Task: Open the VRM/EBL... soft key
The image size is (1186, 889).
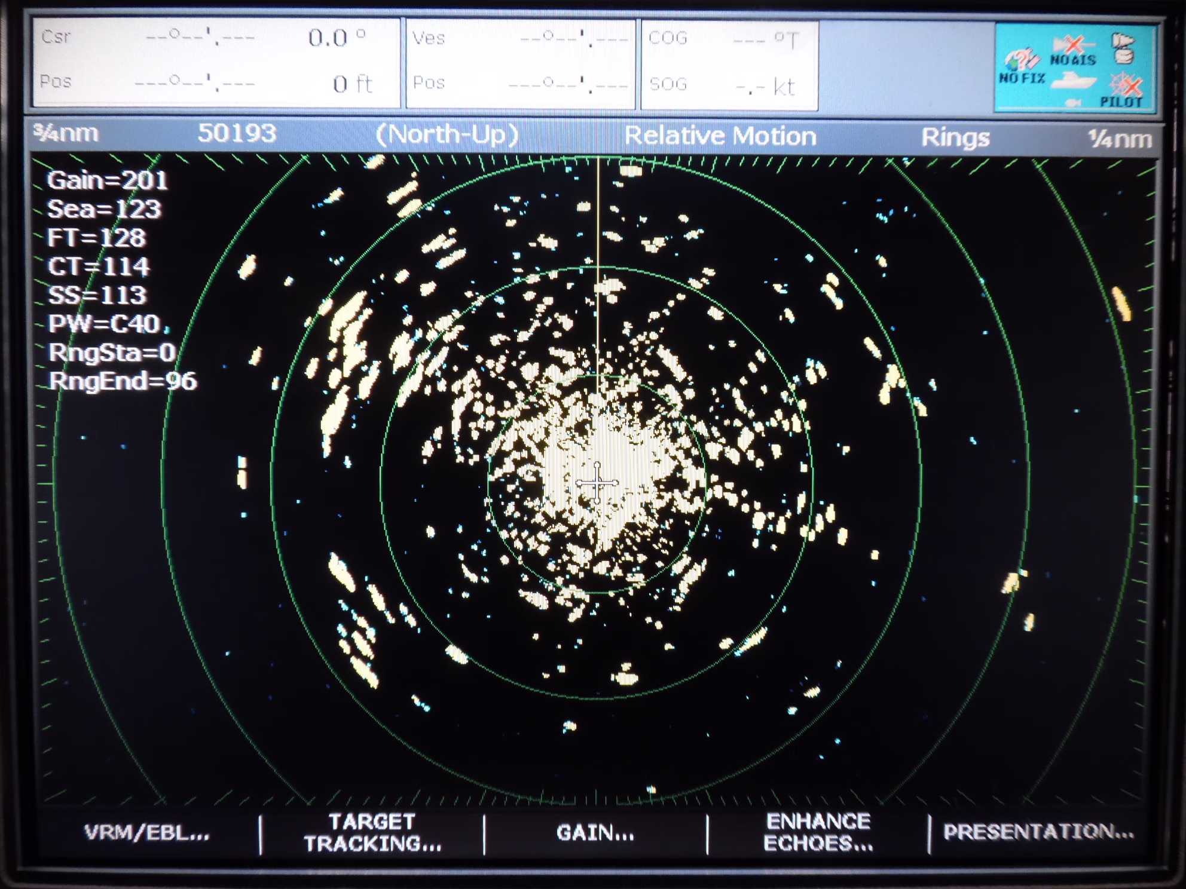Action: (147, 832)
